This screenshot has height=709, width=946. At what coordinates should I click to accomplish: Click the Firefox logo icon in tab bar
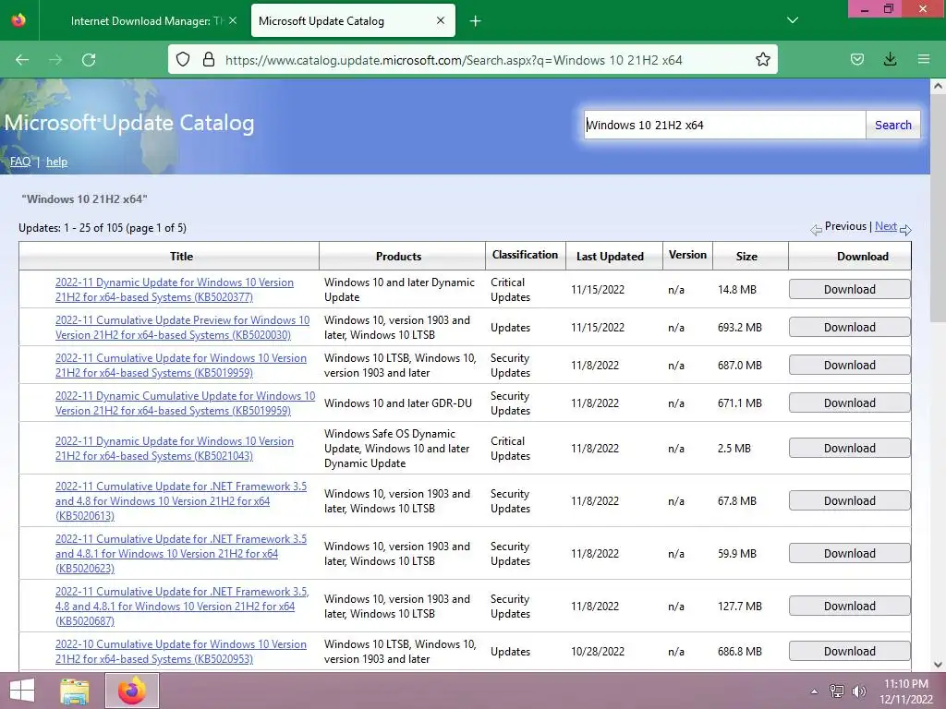[x=18, y=20]
